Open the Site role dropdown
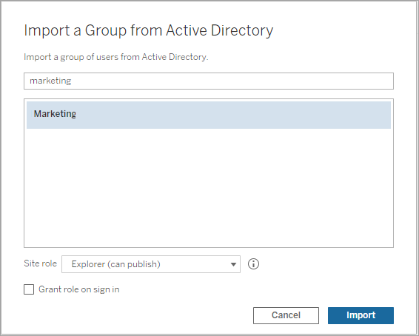The width and height of the screenshot is (419, 336). tap(151, 264)
